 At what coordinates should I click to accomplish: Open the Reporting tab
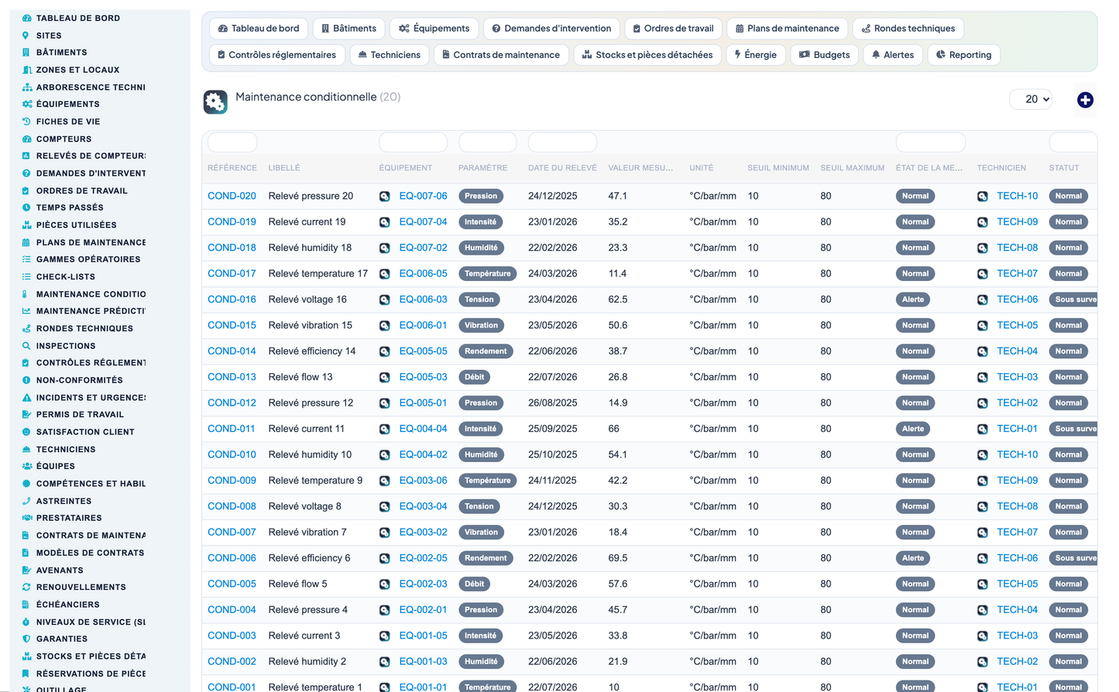coord(964,55)
